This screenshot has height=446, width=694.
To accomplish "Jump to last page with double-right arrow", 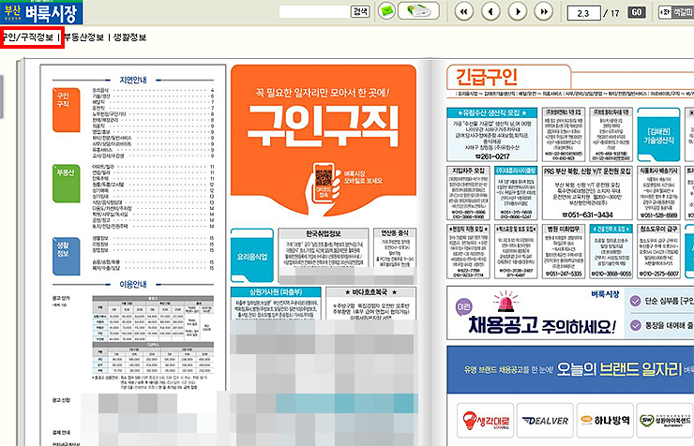I will pyautogui.click(x=544, y=11).
